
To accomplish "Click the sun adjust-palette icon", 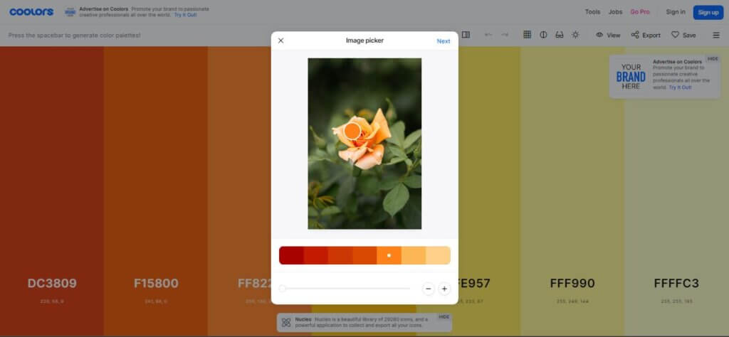I will coord(575,35).
